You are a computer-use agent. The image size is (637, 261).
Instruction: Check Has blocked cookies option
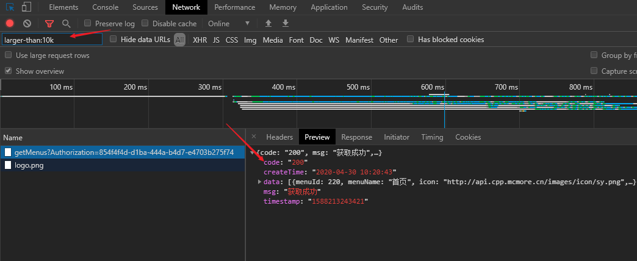coord(410,39)
